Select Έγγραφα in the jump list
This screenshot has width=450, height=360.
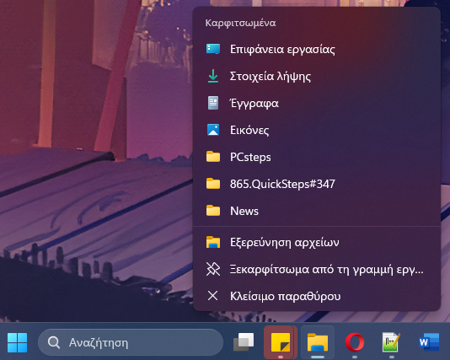317,104
